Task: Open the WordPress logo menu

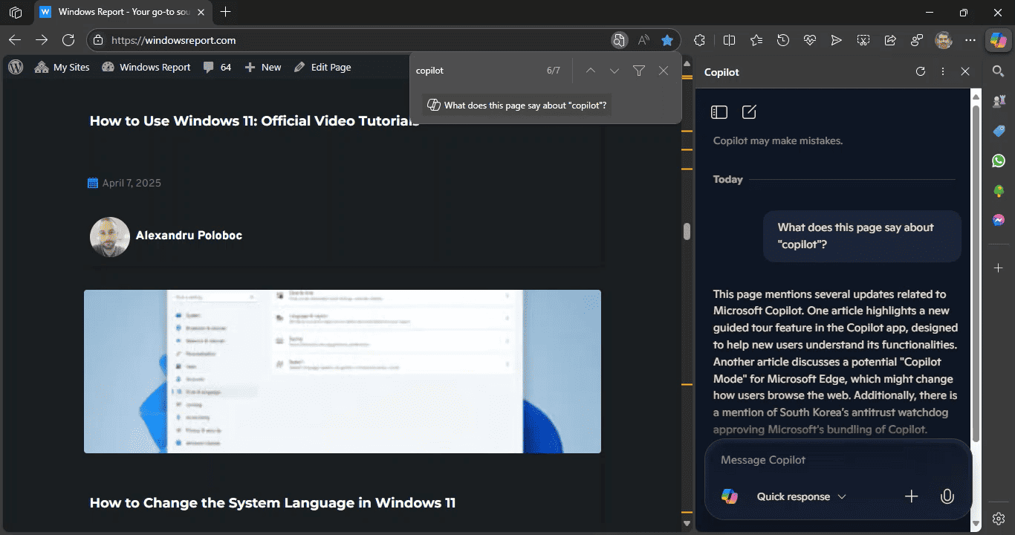Action: (x=16, y=67)
